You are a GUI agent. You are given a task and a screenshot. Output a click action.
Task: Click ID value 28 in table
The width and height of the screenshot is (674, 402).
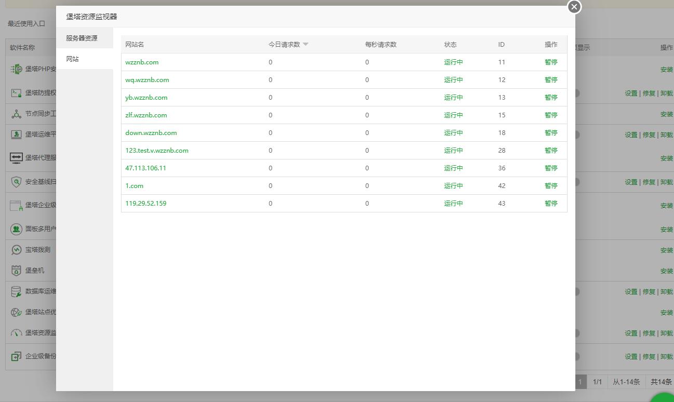pyautogui.click(x=502, y=150)
